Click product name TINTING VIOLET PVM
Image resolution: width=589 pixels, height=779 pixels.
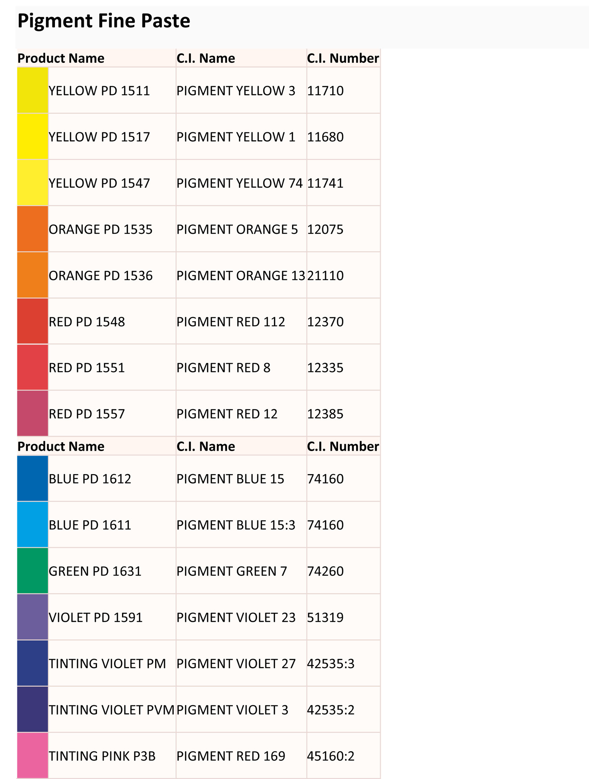(x=112, y=710)
